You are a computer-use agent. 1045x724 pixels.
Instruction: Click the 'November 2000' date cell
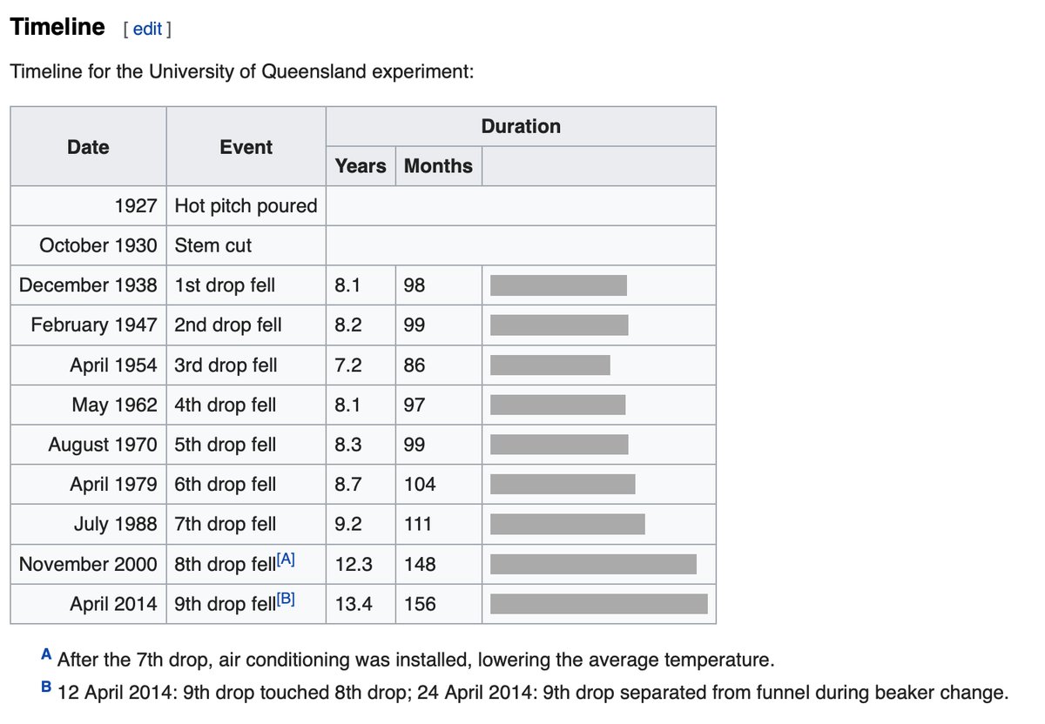(x=88, y=564)
